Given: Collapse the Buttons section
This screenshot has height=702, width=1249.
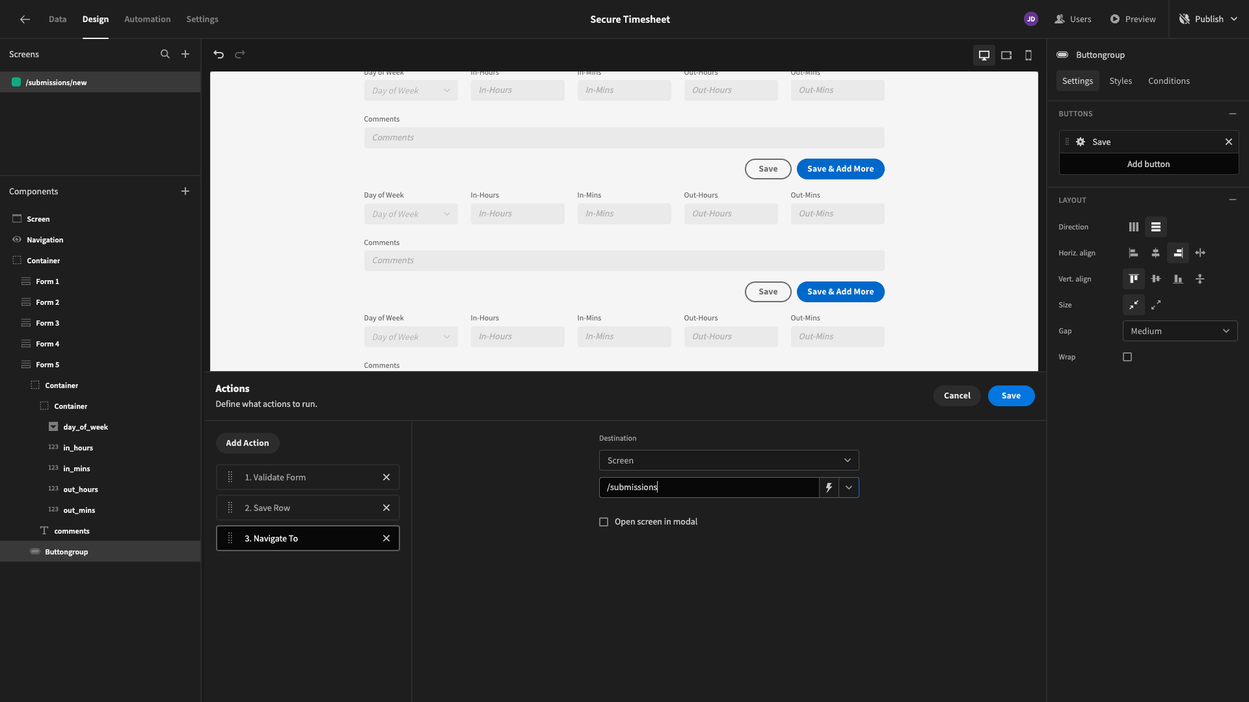Looking at the screenshot, I should point(1233,114).
